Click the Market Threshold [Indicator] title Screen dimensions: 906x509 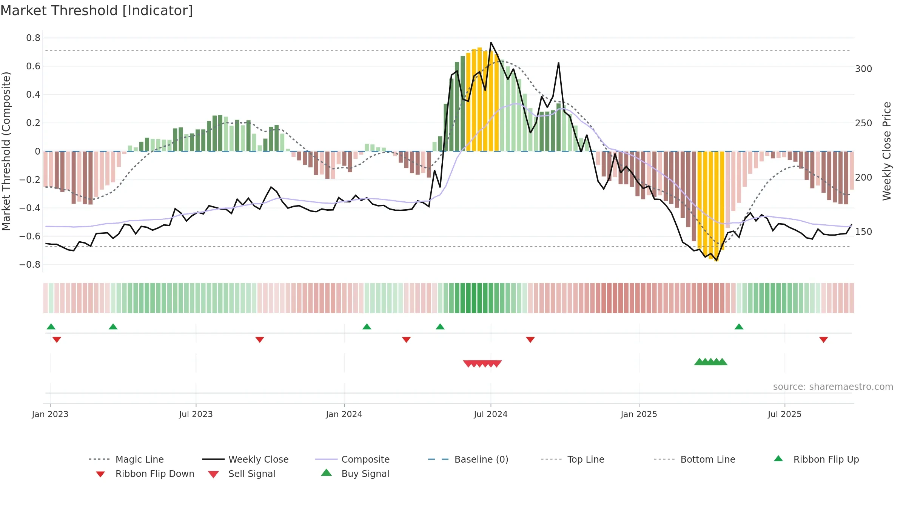tap(97, 11)
